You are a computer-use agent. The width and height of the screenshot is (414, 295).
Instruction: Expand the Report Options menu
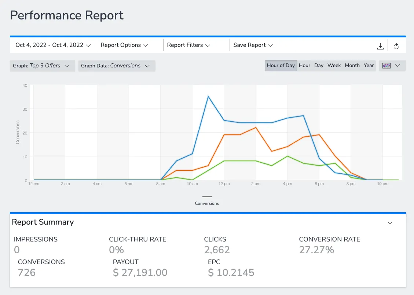[x=124, y=45]
